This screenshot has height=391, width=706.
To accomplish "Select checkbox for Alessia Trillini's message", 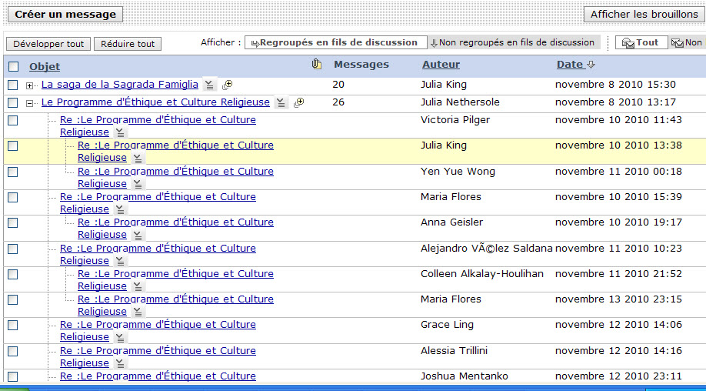I will pos(13,351).
